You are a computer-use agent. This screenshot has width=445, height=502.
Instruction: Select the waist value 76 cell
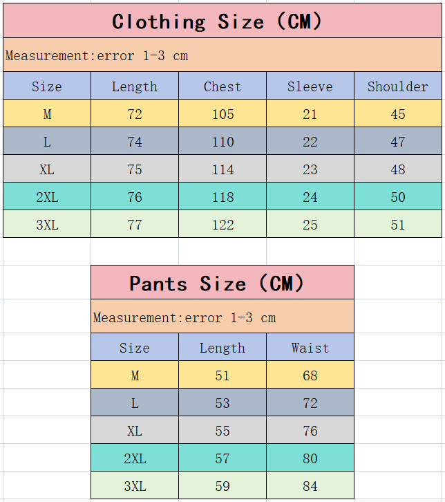point(310,431)
